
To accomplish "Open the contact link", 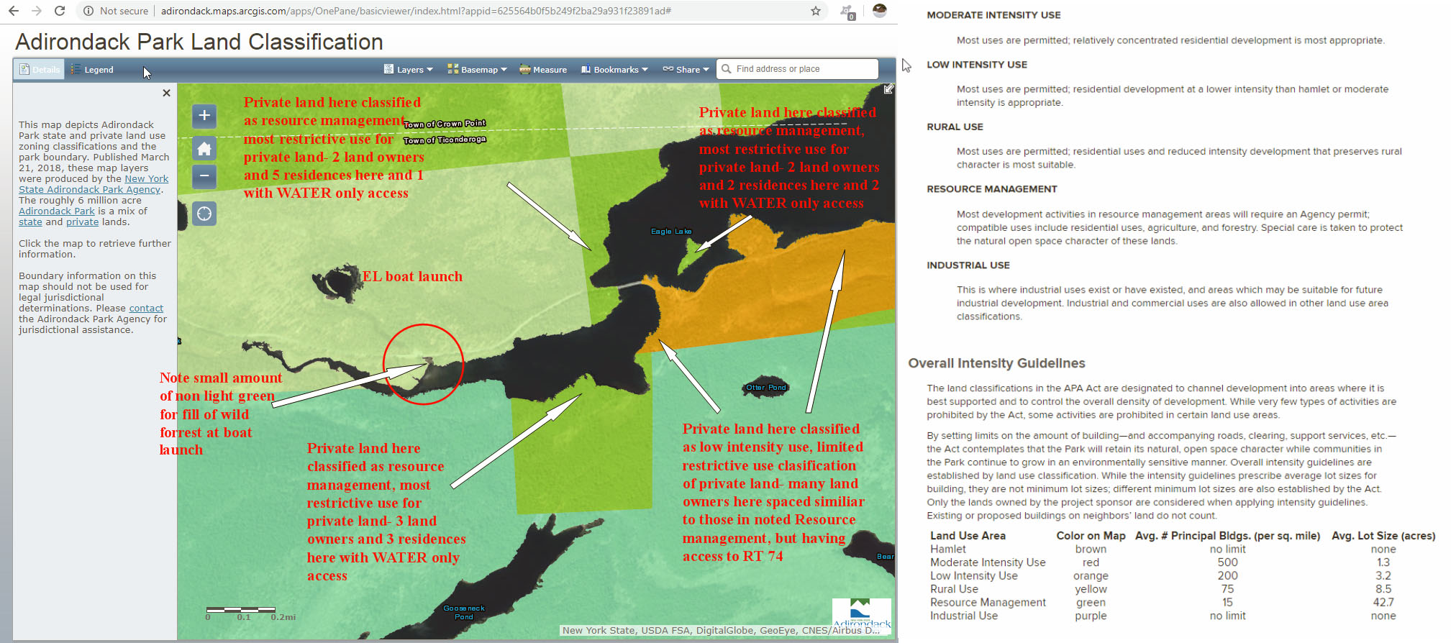I will pos(146,309).
